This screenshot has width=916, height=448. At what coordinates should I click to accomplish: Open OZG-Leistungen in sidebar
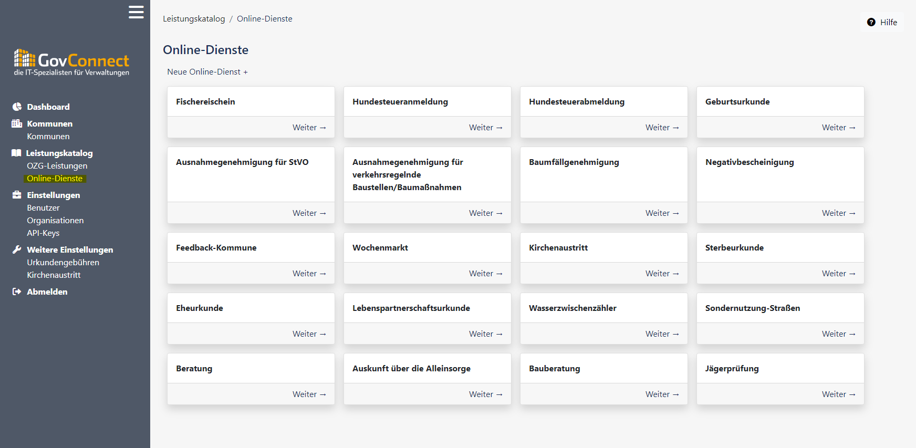tap(57, 165)
